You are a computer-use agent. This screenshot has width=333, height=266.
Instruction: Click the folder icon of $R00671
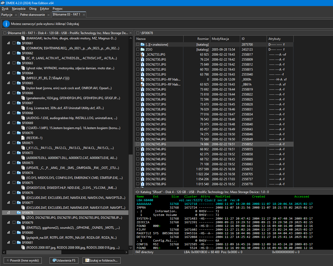19,143
